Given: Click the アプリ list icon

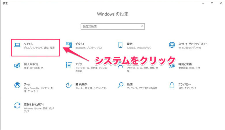Looking at the screenshot, I should click(69, 65).
